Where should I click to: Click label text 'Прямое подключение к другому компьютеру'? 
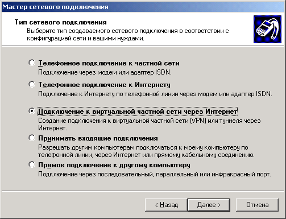coord(114,165)
